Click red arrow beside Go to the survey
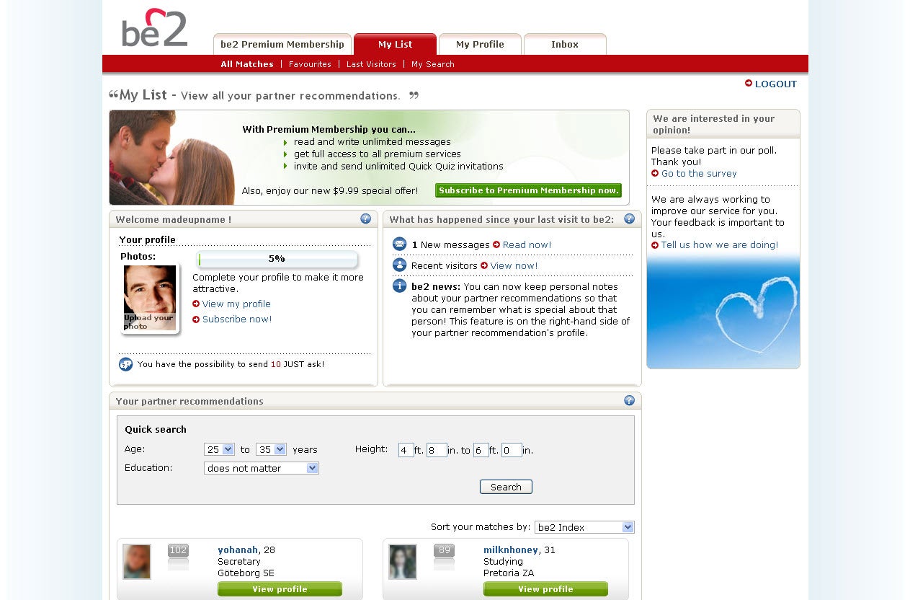 click(x=655, y=173)
